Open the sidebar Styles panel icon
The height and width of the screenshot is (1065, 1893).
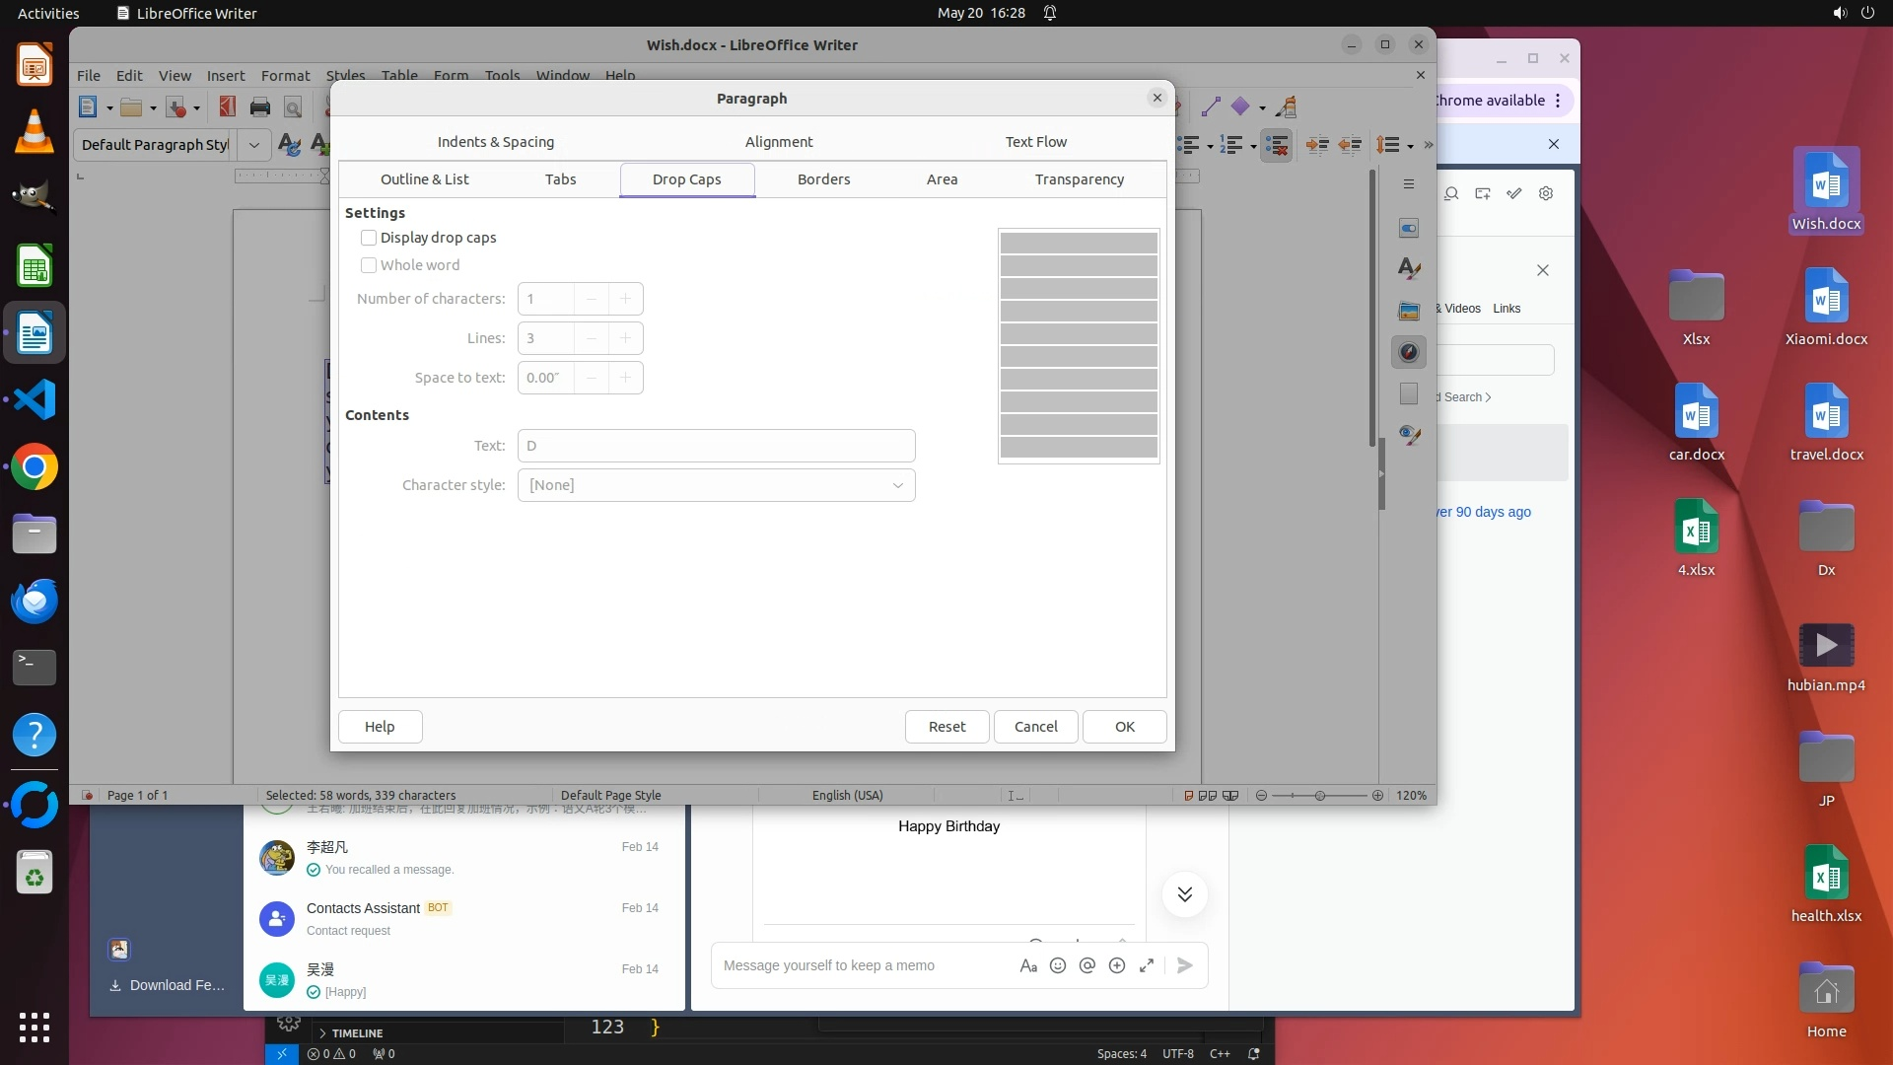1409,268
